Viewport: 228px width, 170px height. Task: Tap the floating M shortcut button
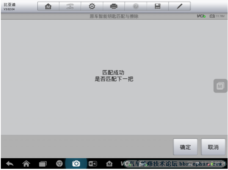tap(220, 86)
